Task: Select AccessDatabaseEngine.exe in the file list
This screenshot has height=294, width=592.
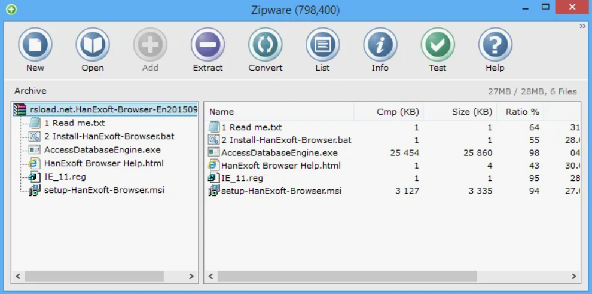Action: click(x=279, y=153)
